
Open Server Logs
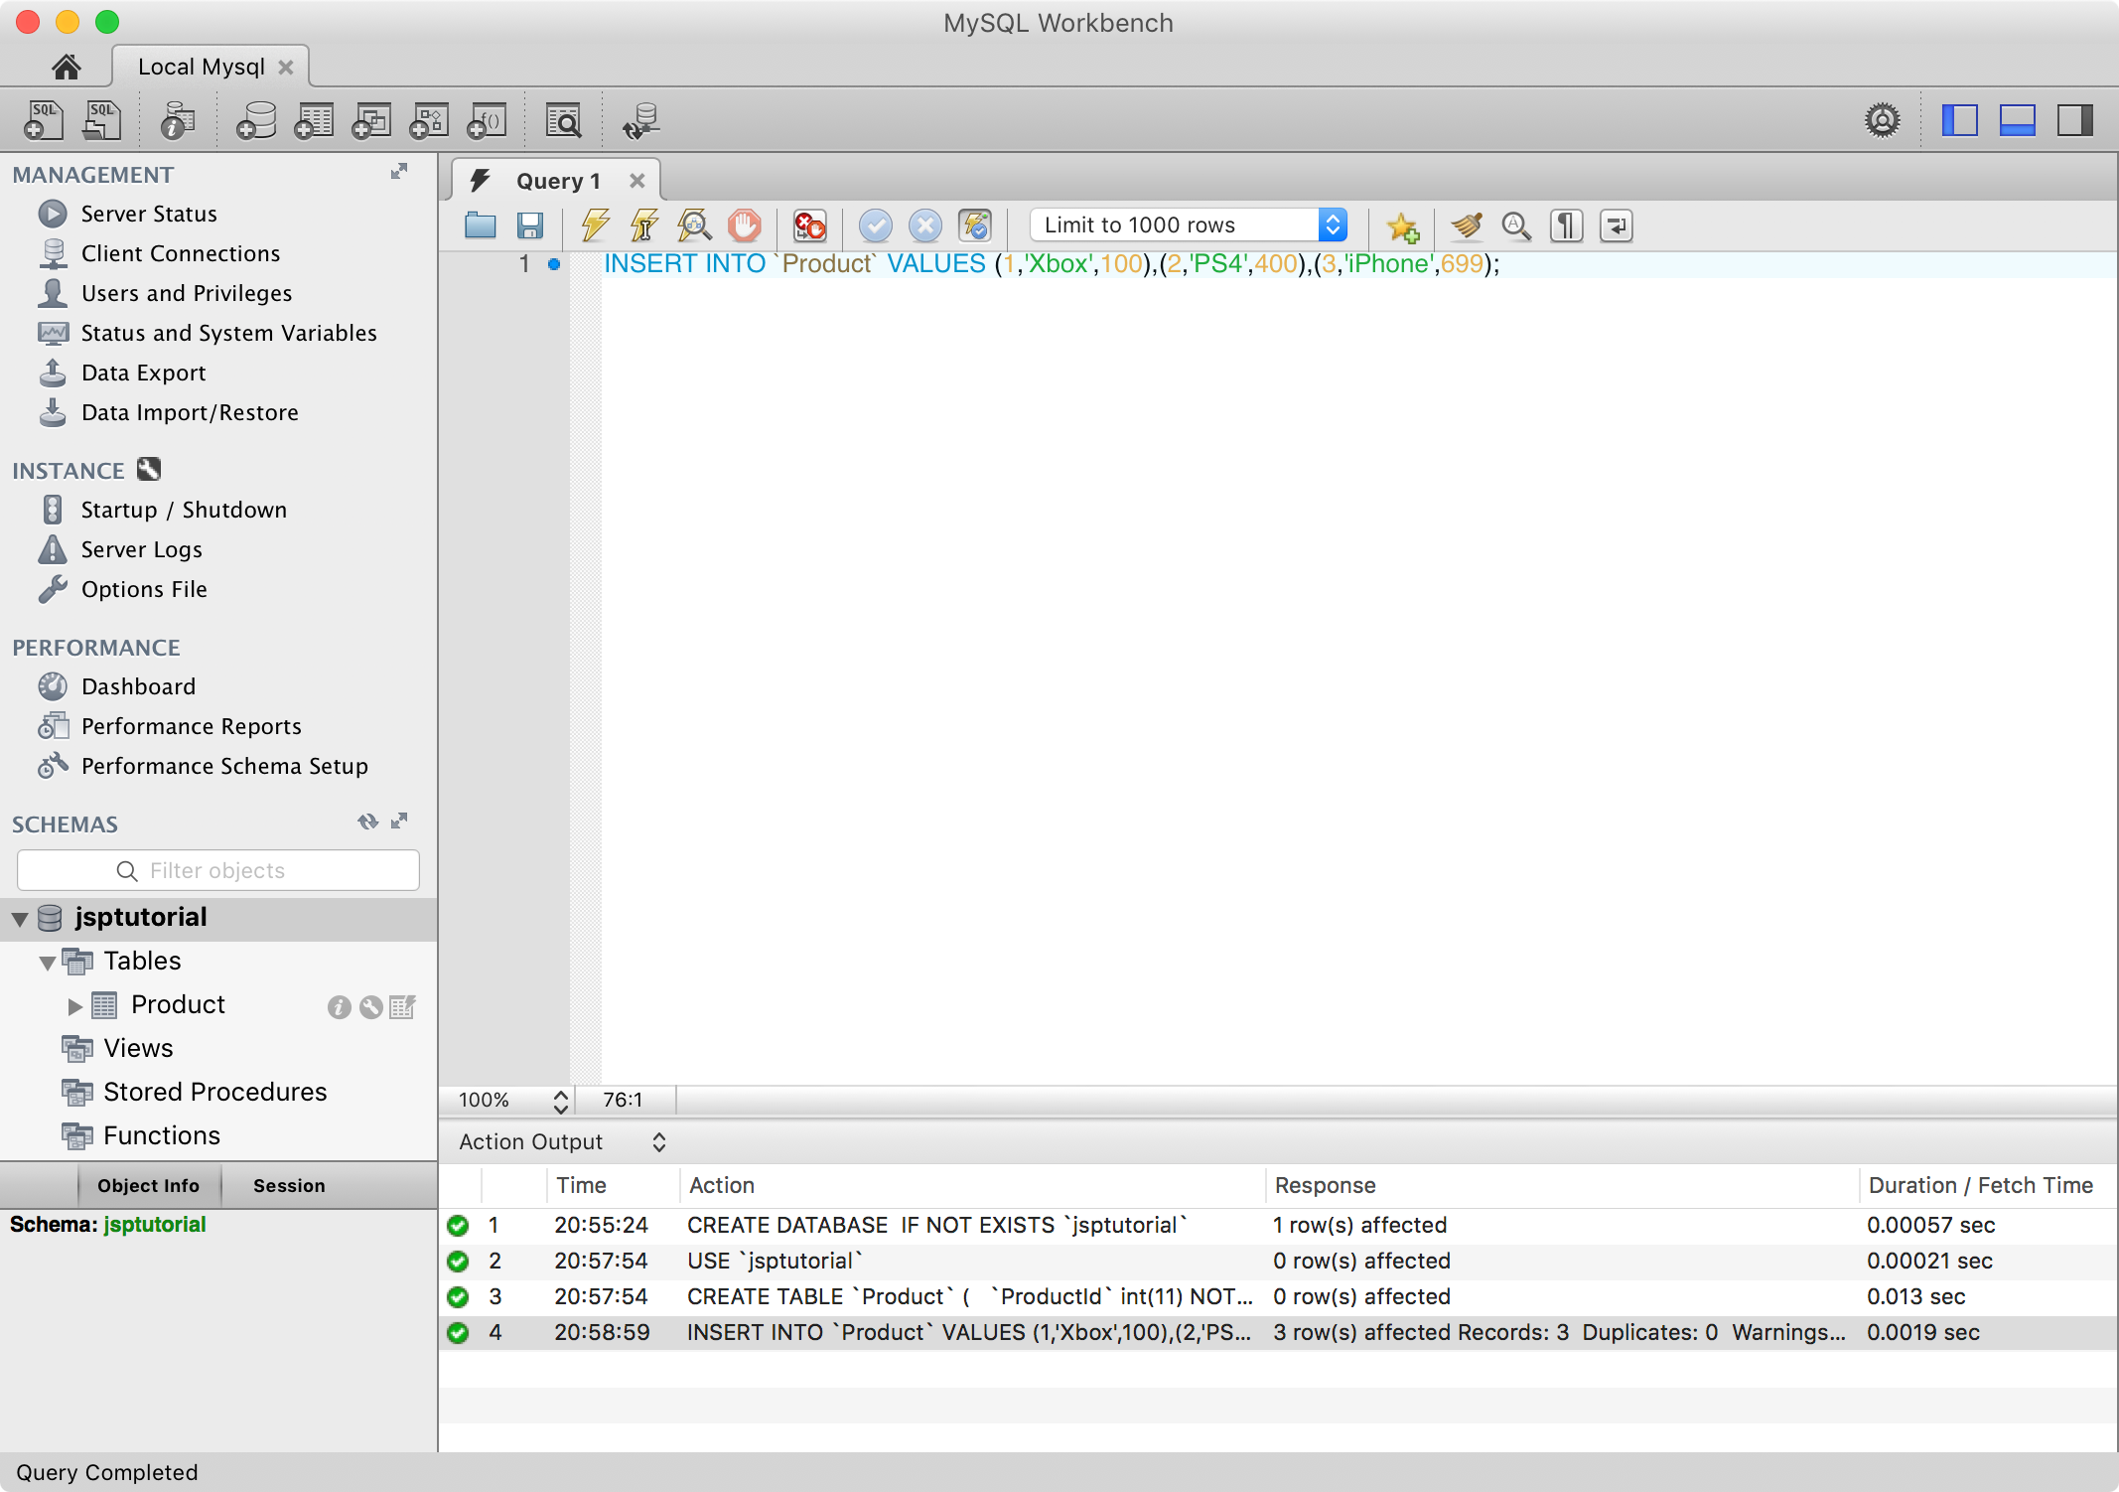[x=141, y=549]
